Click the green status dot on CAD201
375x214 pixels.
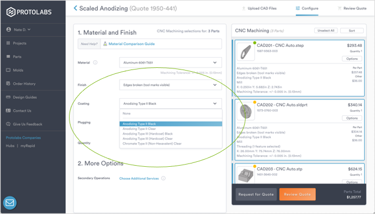coord(255,43)
